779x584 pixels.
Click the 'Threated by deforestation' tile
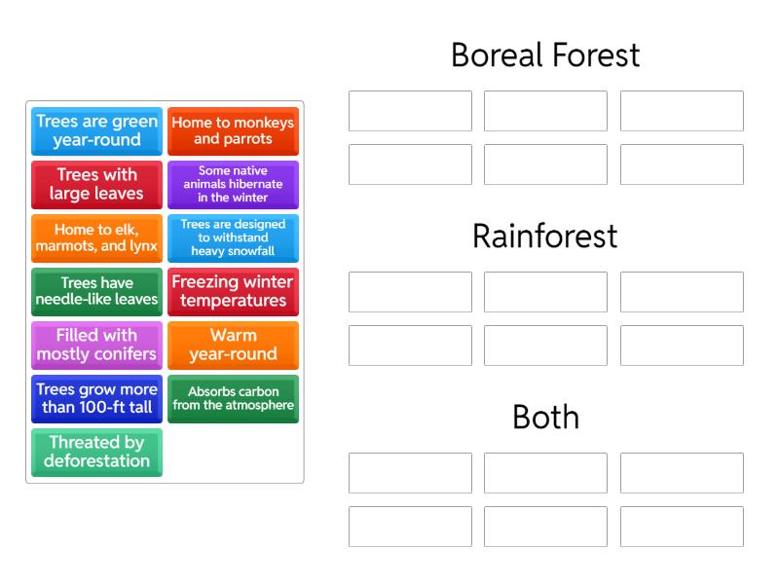pos(96,453)
